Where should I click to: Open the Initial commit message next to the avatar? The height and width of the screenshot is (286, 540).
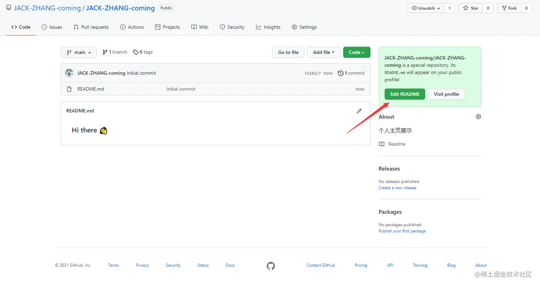141,73
